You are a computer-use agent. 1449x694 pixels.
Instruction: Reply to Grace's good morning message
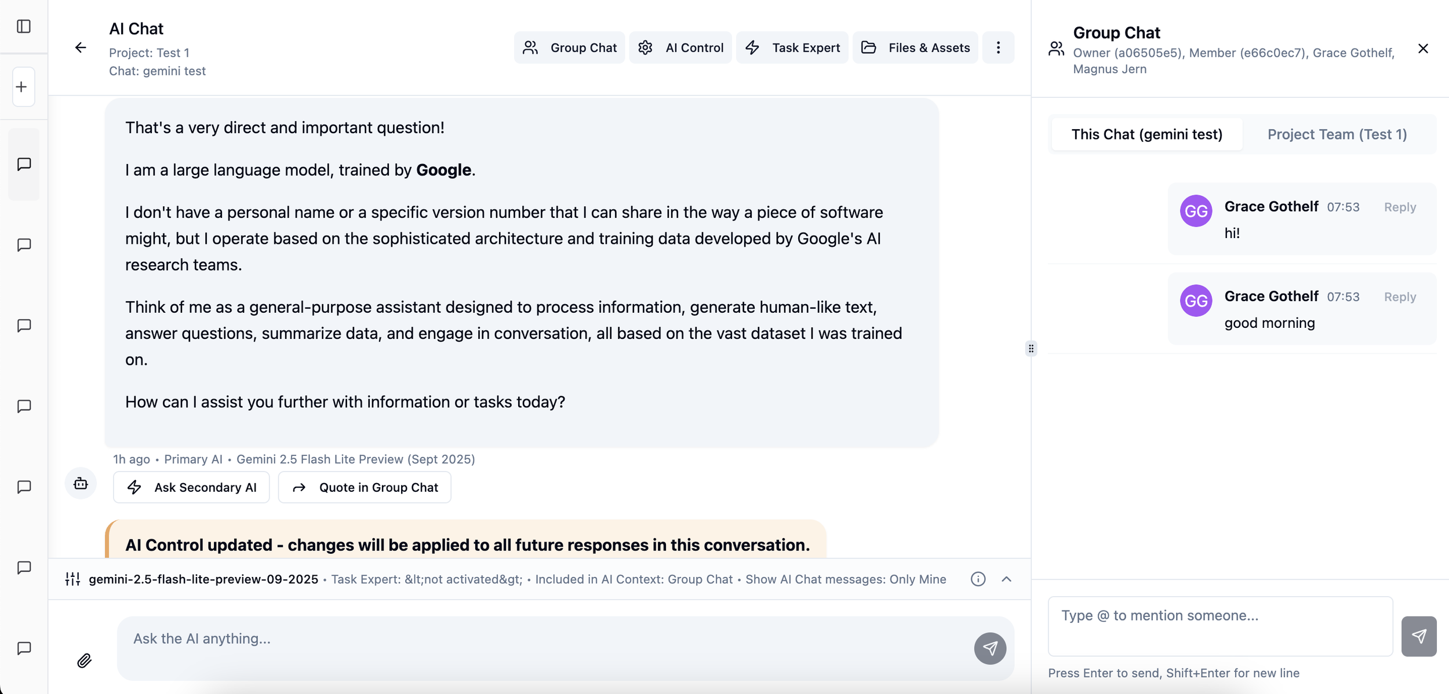click(1400, 297)
